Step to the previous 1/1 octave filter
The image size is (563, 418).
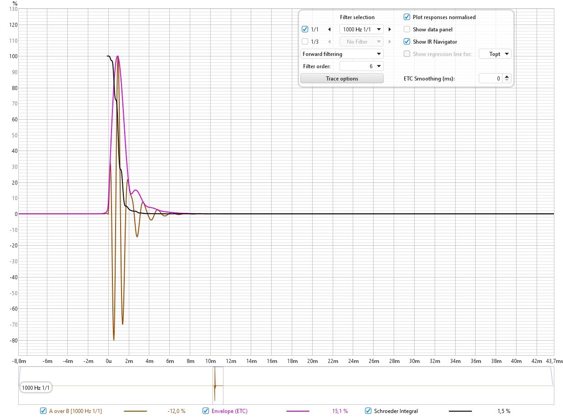click(x=329, y=30)
